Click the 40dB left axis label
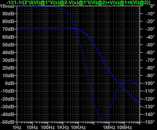Image resolution: width=157 pixels, height=130 pixels. point(8,52)
